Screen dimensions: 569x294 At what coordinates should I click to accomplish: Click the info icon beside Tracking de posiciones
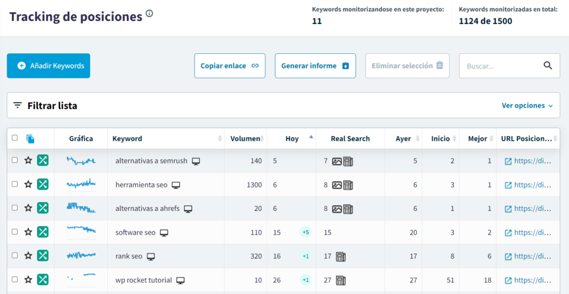click(149, 14)
